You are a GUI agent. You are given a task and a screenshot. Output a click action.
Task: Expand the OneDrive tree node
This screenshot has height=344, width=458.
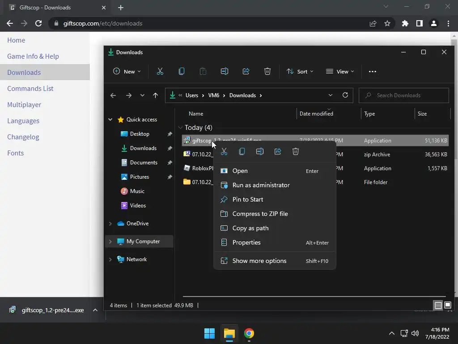click(110, 224)
